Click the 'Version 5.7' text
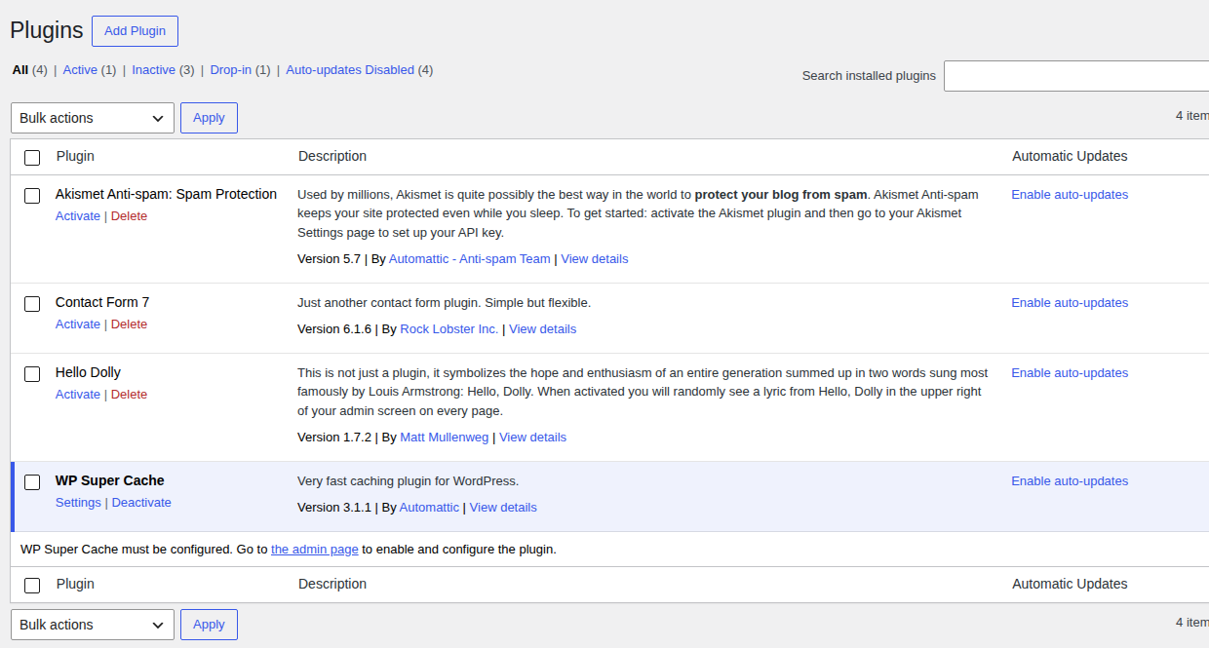 330,259
